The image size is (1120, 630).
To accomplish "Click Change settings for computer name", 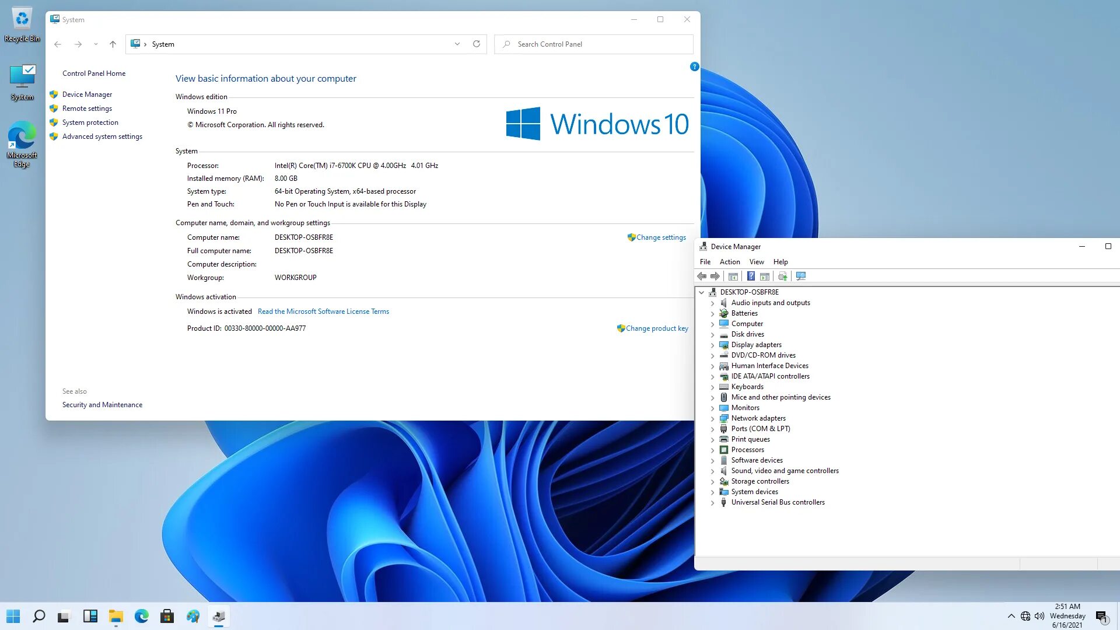I will click(661, 237).
